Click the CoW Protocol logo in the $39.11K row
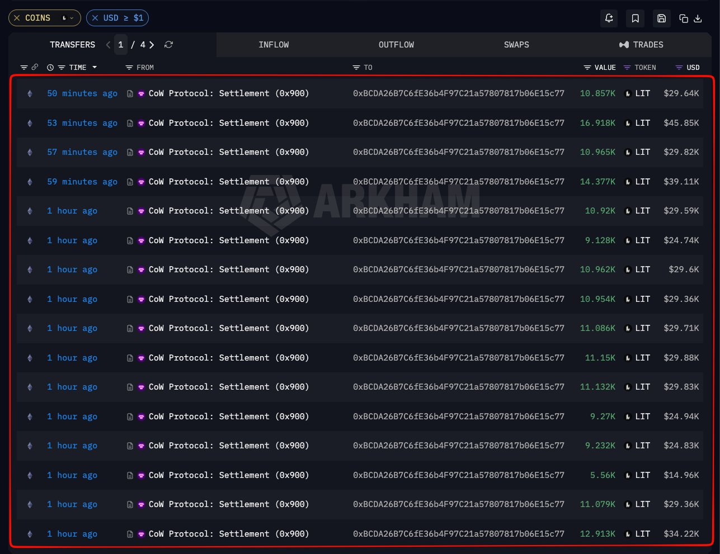The image size is (720, 554). pyautogui.click(x=141, y=182)
